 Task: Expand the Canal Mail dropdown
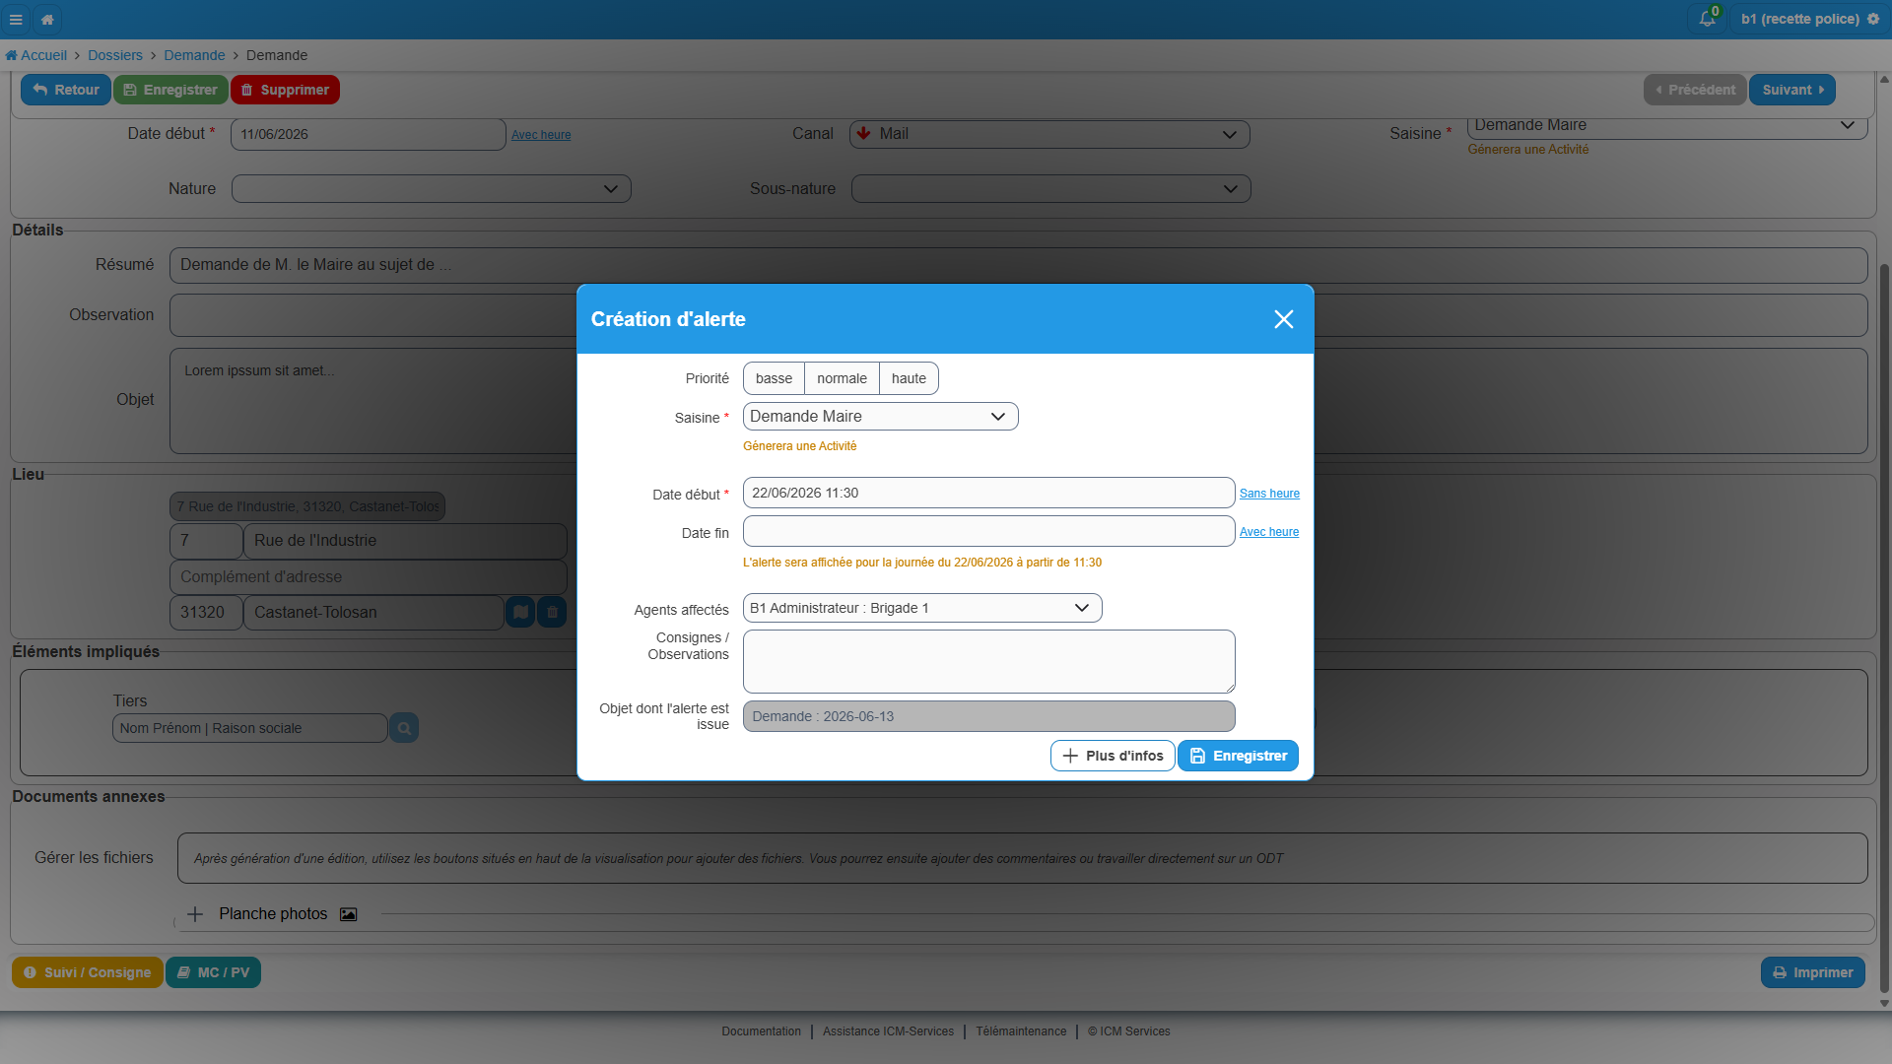click(x=1049, y=134)
